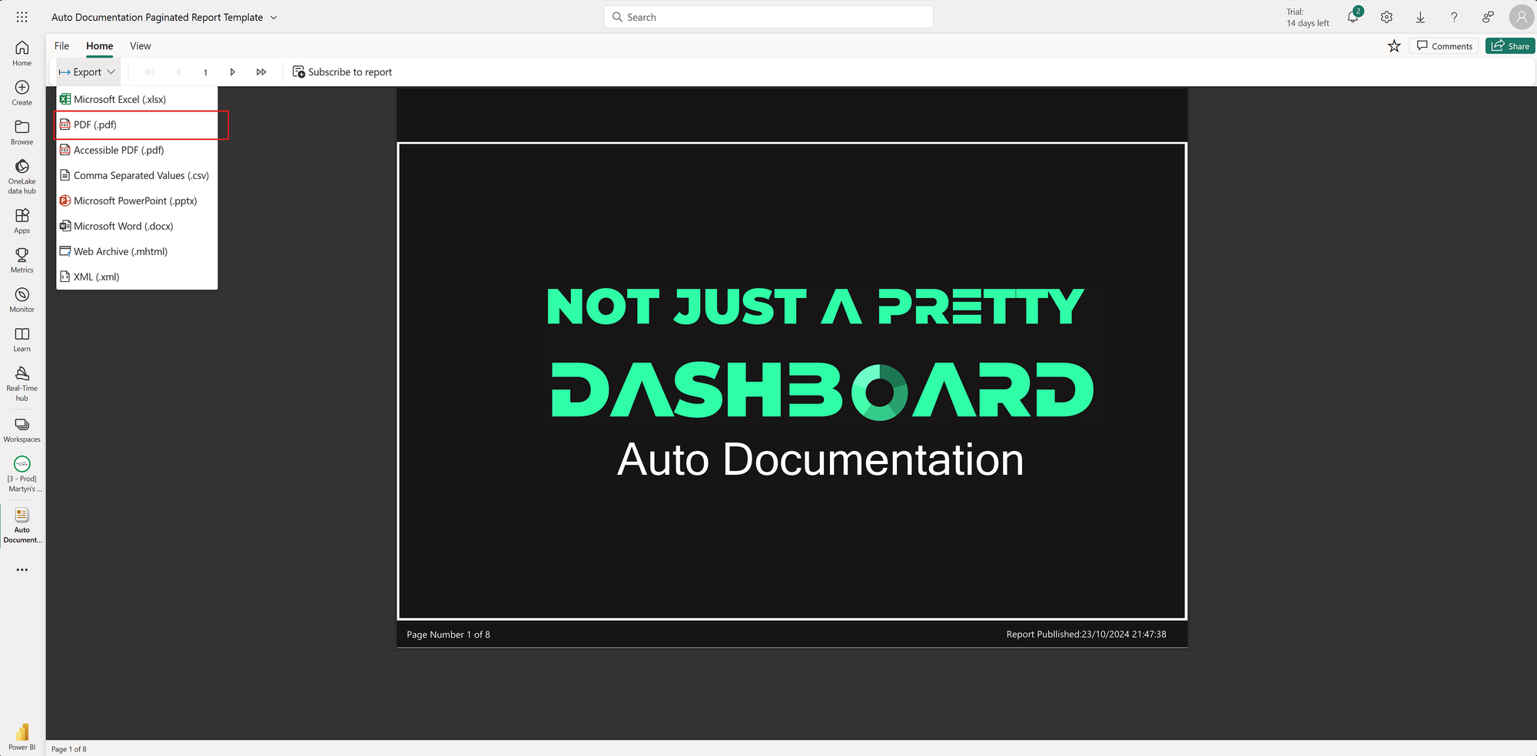1537x756 pixels.
Task: Open Workspaces in sidebar
Action: coord(22,430)
